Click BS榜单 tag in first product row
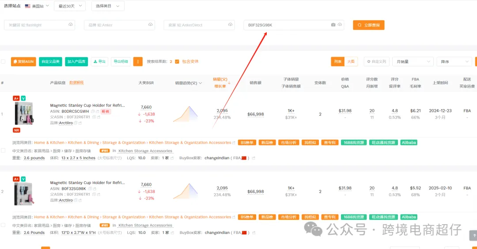 [247, 143]
